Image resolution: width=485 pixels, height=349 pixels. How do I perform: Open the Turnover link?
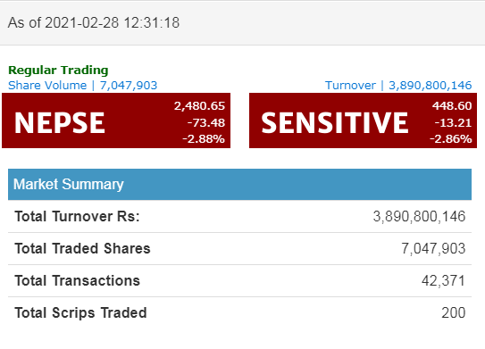tap(398, 86)
